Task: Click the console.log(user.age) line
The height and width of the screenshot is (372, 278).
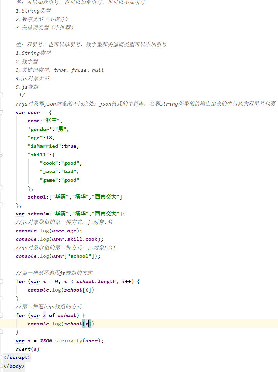Action: pos(49,231)
